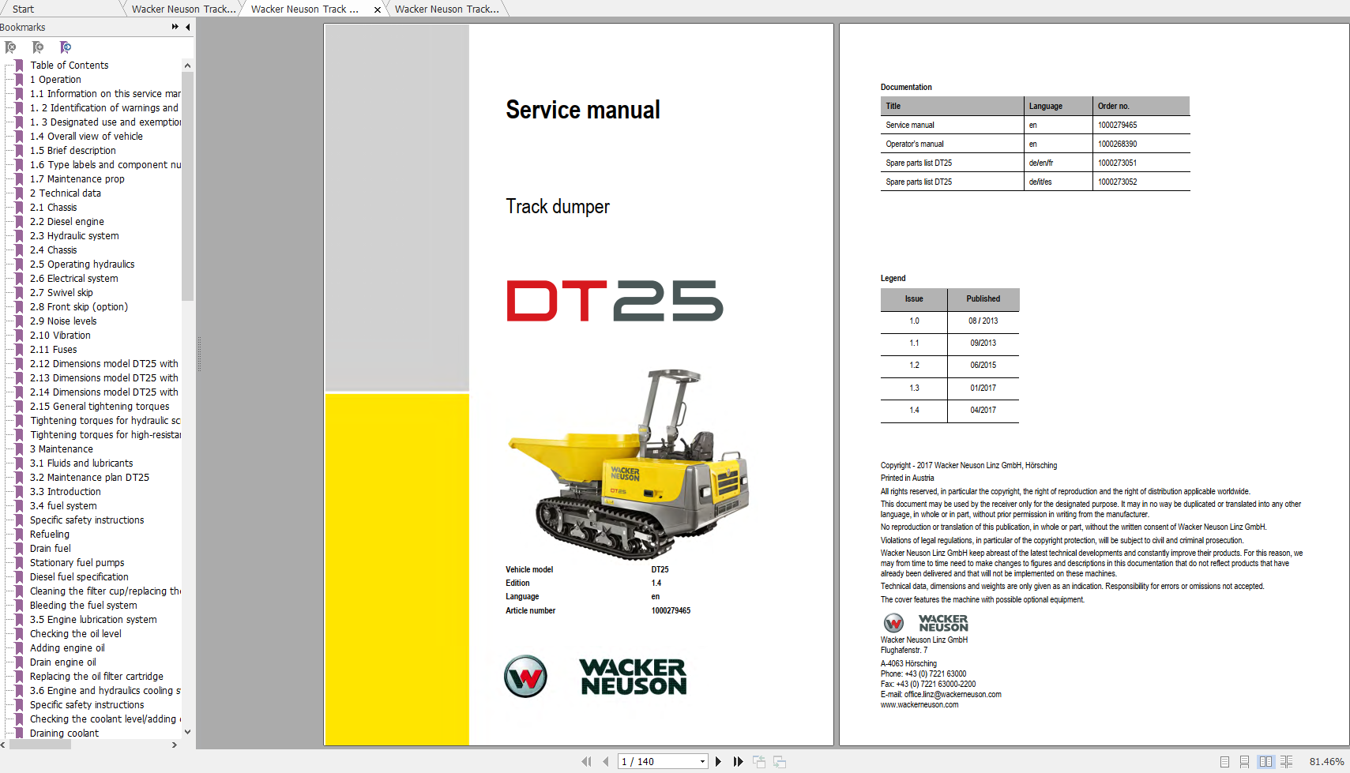Open bookmark 3.1 Fluids and lubricants
This screenshot has height=773, width=1350.
(x=81, y=463)
